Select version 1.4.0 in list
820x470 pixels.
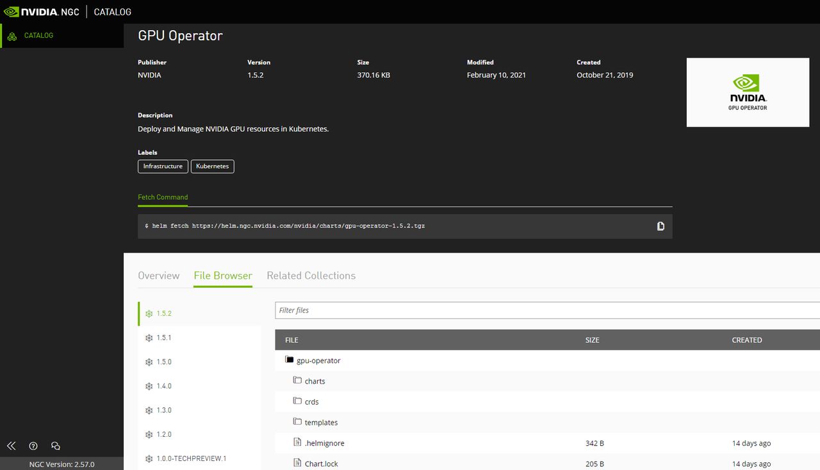[x=163, y=386]
